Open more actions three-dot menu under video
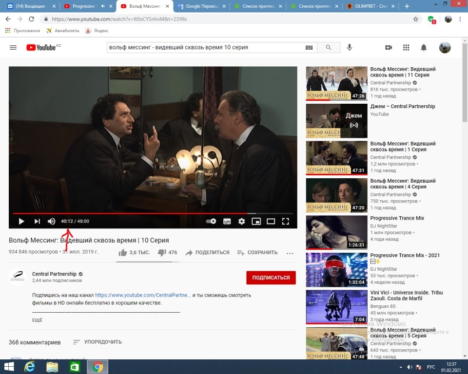Viewport: 468px width, 374px height. point(290,253)
